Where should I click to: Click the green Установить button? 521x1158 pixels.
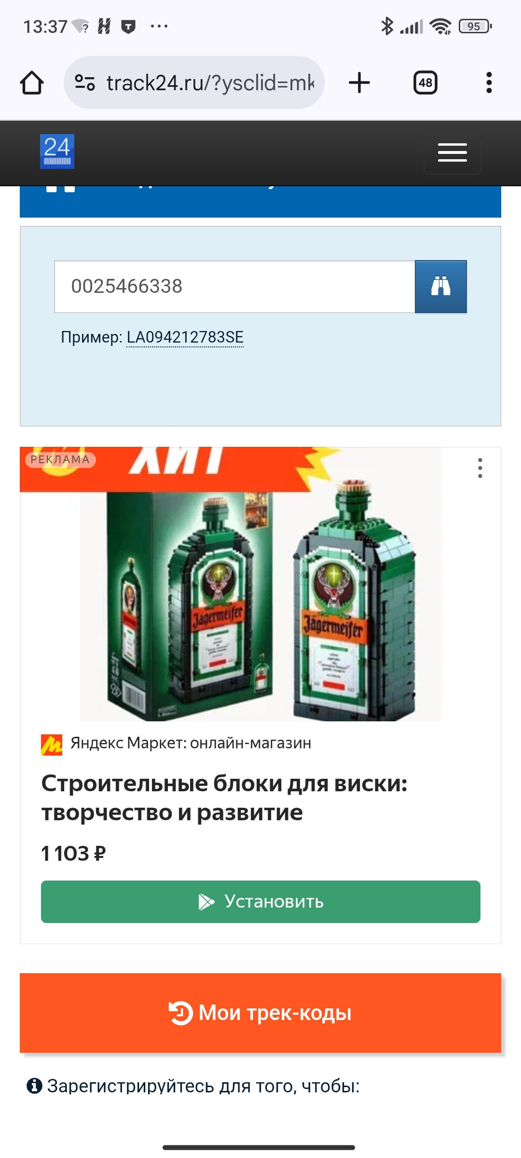click(260, 902)
